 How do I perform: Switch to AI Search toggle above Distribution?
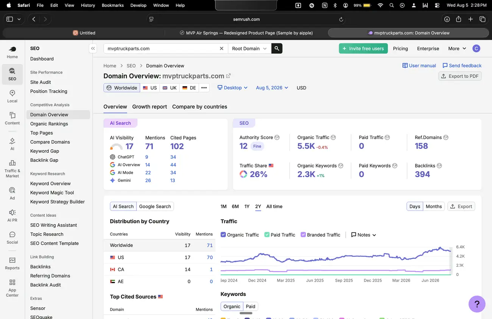pos(123,206)
